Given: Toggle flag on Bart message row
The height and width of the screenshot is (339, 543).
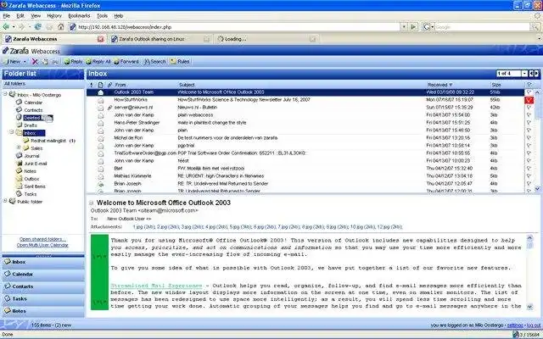Looking at the screenshot, I should pos(529,169).
